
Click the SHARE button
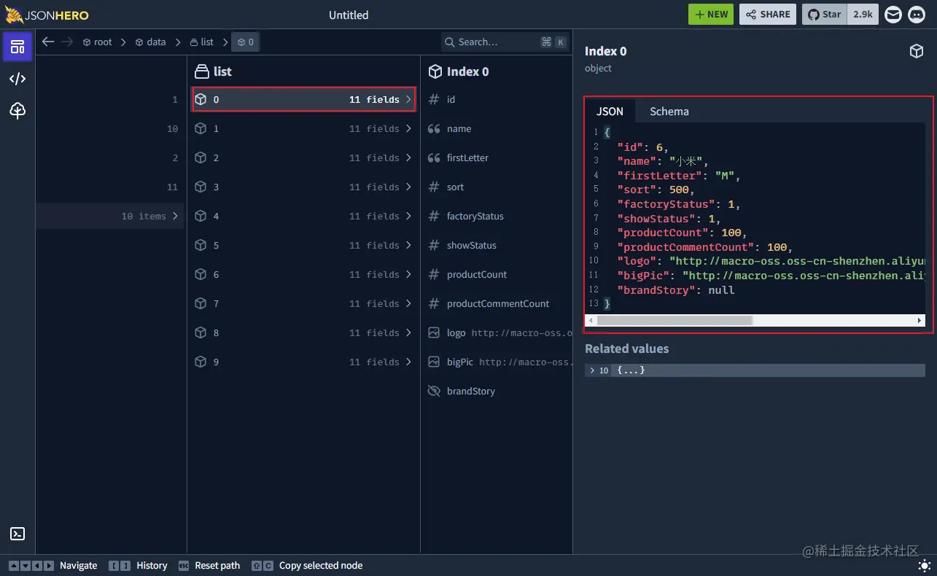click(x=767, y=14)
